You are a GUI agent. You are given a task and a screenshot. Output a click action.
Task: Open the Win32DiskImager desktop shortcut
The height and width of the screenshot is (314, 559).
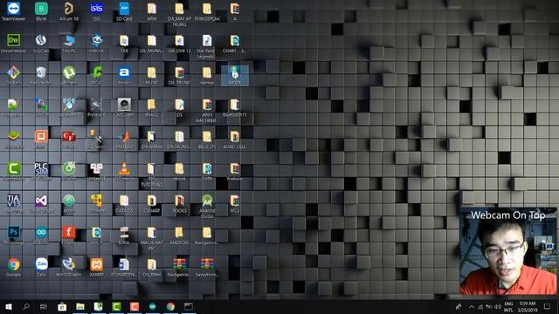[69, 268]
